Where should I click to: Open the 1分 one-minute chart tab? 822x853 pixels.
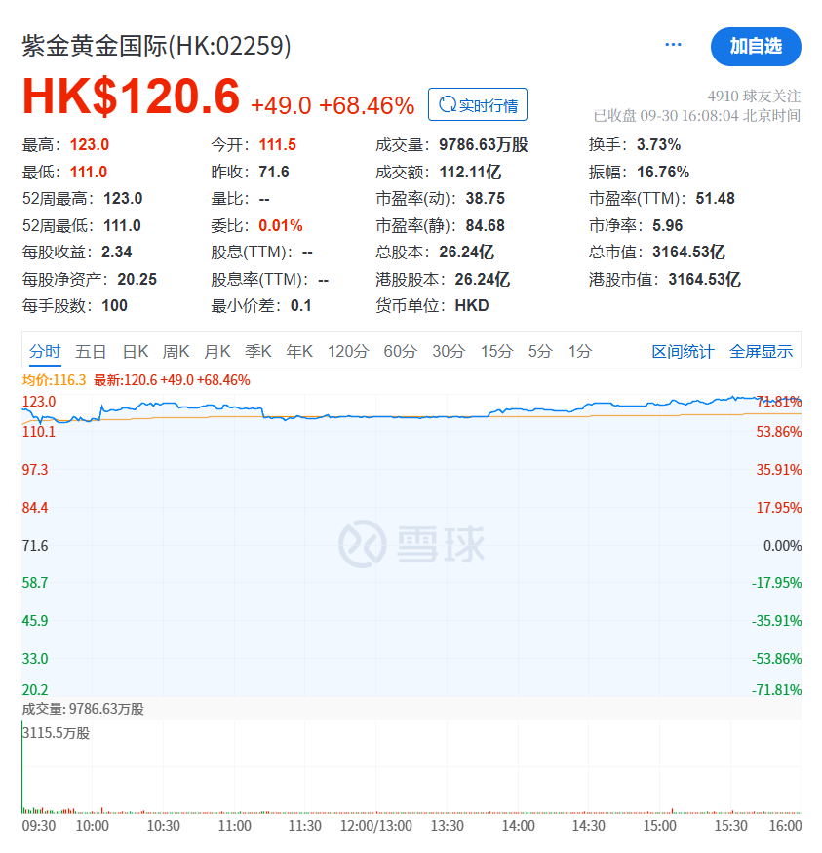click(580, 352)
